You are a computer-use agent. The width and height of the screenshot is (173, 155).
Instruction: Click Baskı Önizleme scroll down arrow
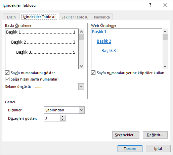pos(82,66)
